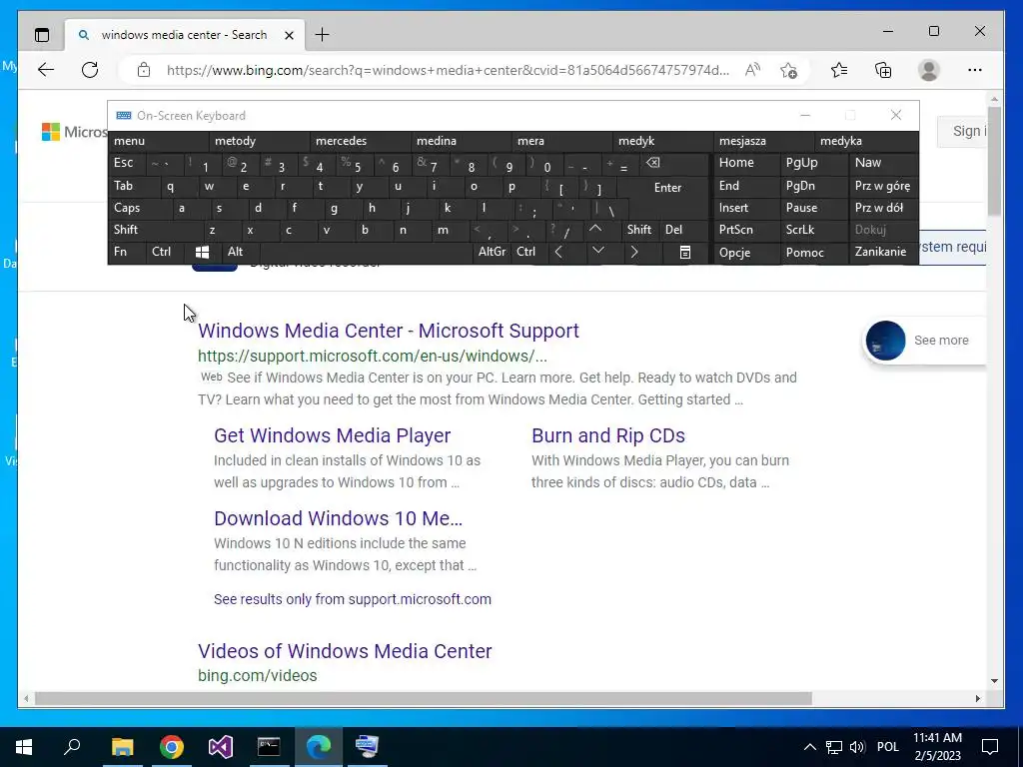Choose the 'medyk' text suggestion
The height and width of the screenshot is (767, 1023).
click(x=663, y=141)
